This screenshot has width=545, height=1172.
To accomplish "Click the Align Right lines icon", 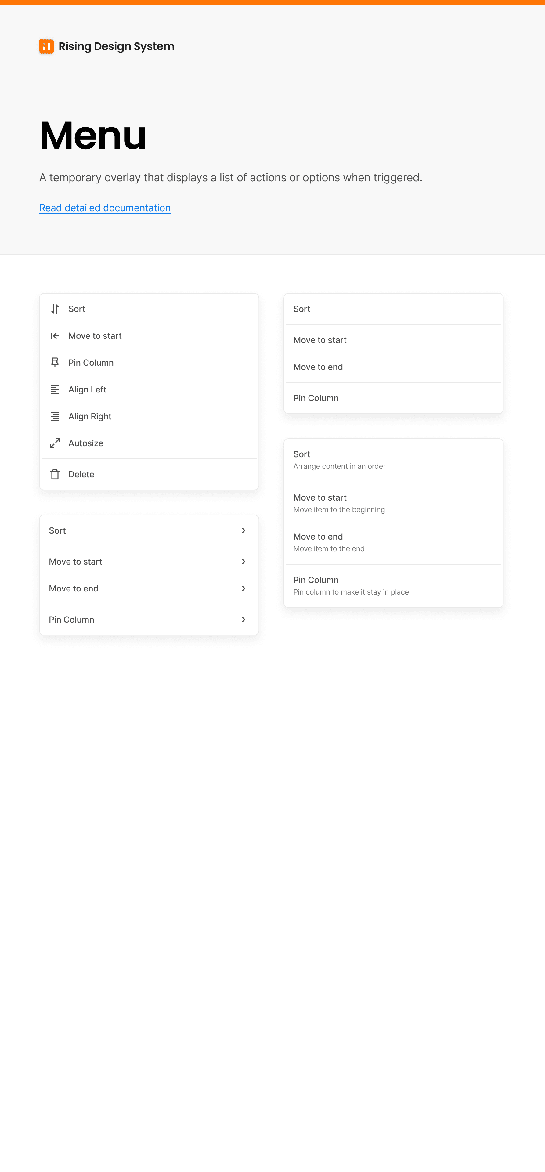I will pos(55,416).
